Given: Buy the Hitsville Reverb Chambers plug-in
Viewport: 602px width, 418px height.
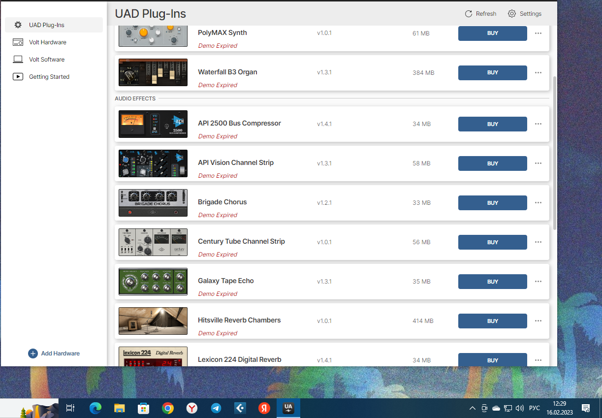Looking at the screenshot, I should click(493, 321).
